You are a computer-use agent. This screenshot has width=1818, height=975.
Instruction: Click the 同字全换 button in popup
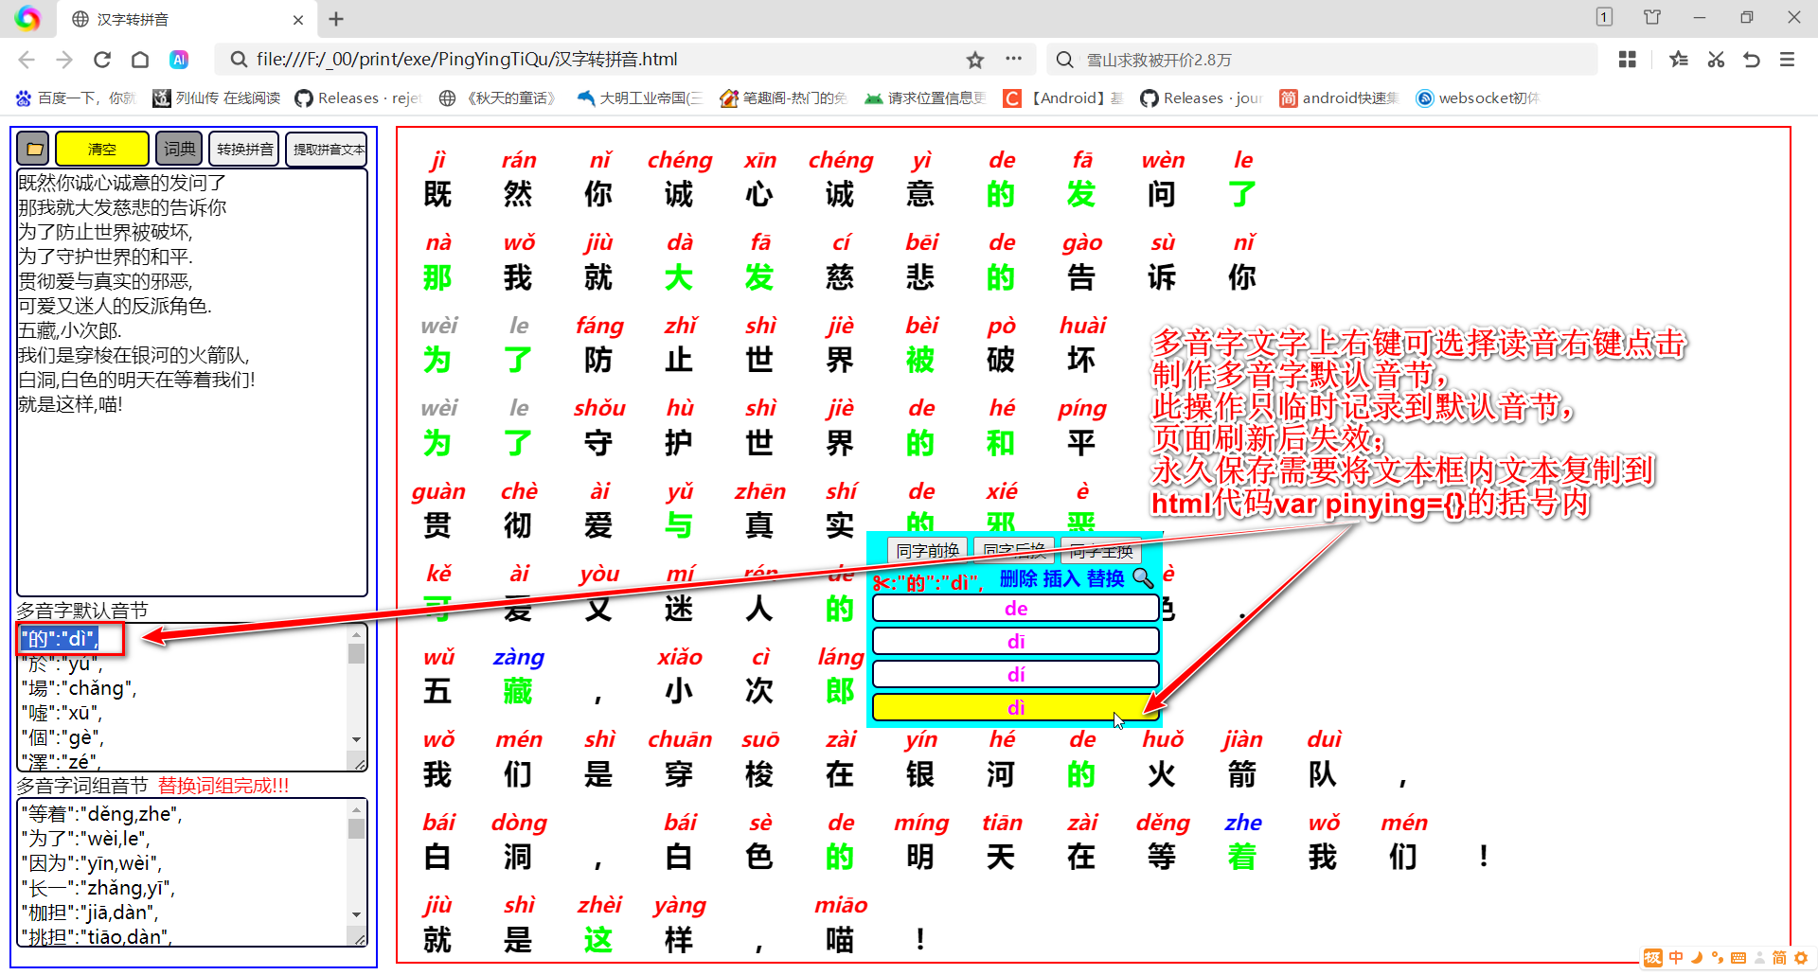coord(1101,551)
